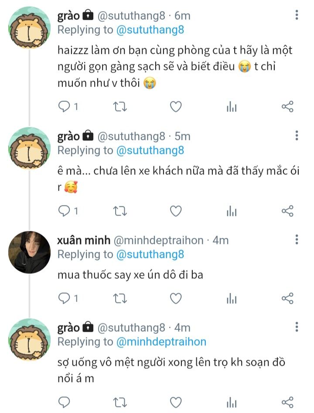The image size is (314, 413).
Task: Like xuân minh's 'thuốc say xe' tweet
Action: click(x=176, y=298)
